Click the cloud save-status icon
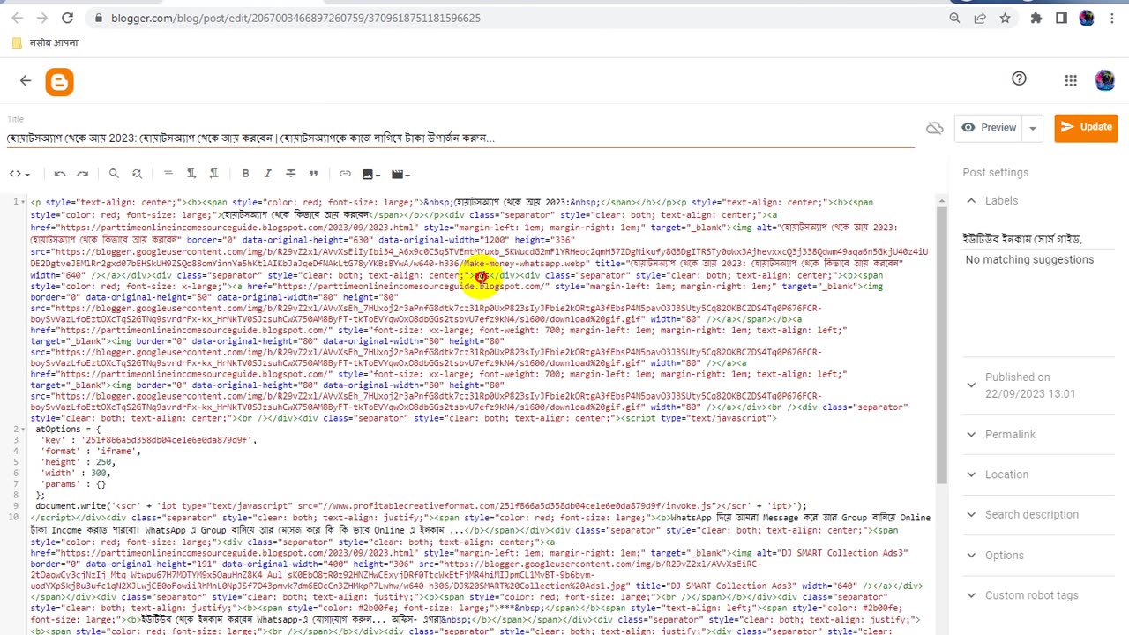 pyautogui.click(x=935, y=128)
